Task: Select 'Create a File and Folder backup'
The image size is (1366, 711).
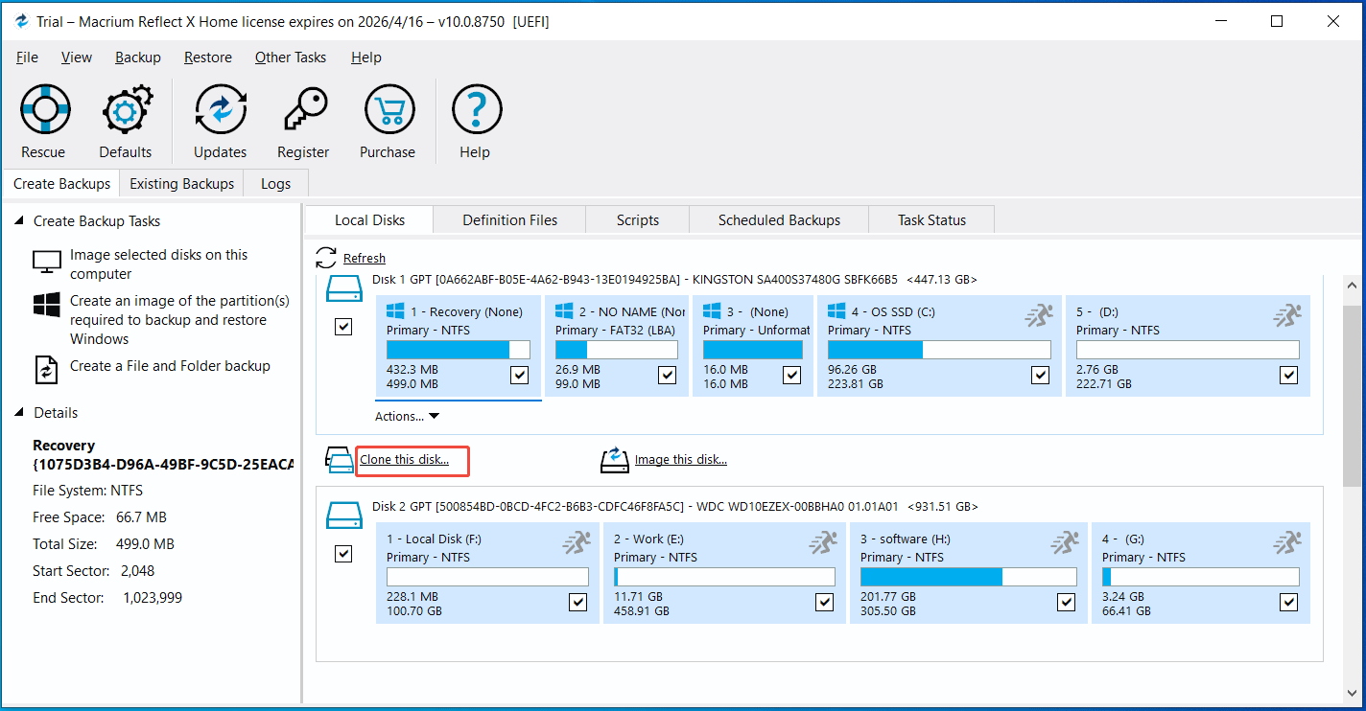Action: [170, 366]
